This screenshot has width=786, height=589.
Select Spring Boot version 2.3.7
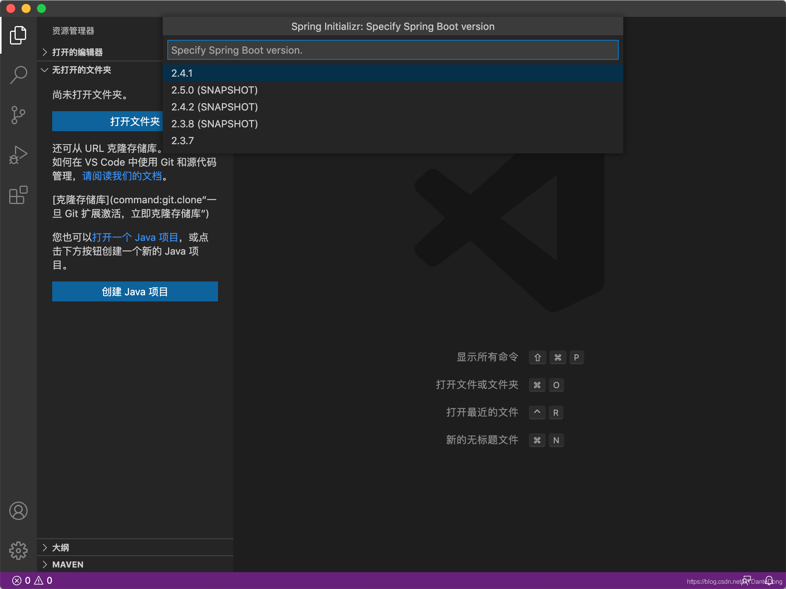point(393,140)
